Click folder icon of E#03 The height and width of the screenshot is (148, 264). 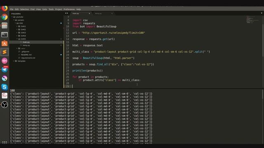(x=19, y=33)
